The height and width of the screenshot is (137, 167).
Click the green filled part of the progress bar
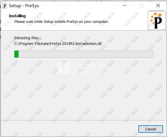[16, 54]
